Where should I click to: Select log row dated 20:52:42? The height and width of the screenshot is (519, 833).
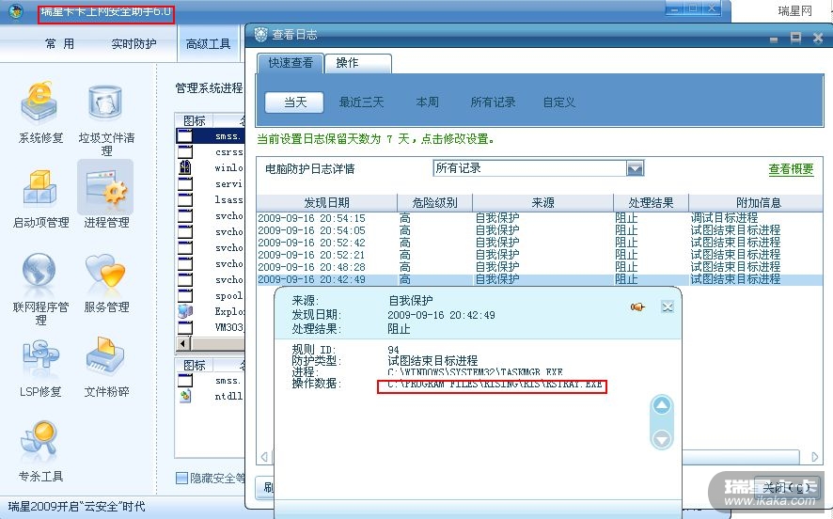pos(540,243)
